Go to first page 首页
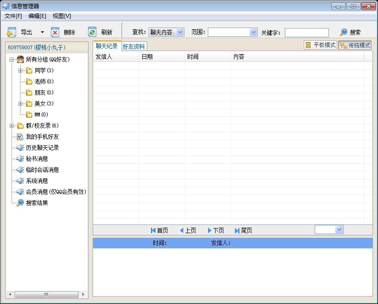This screenshot has height=304, width=378. [x=159, y=230]
